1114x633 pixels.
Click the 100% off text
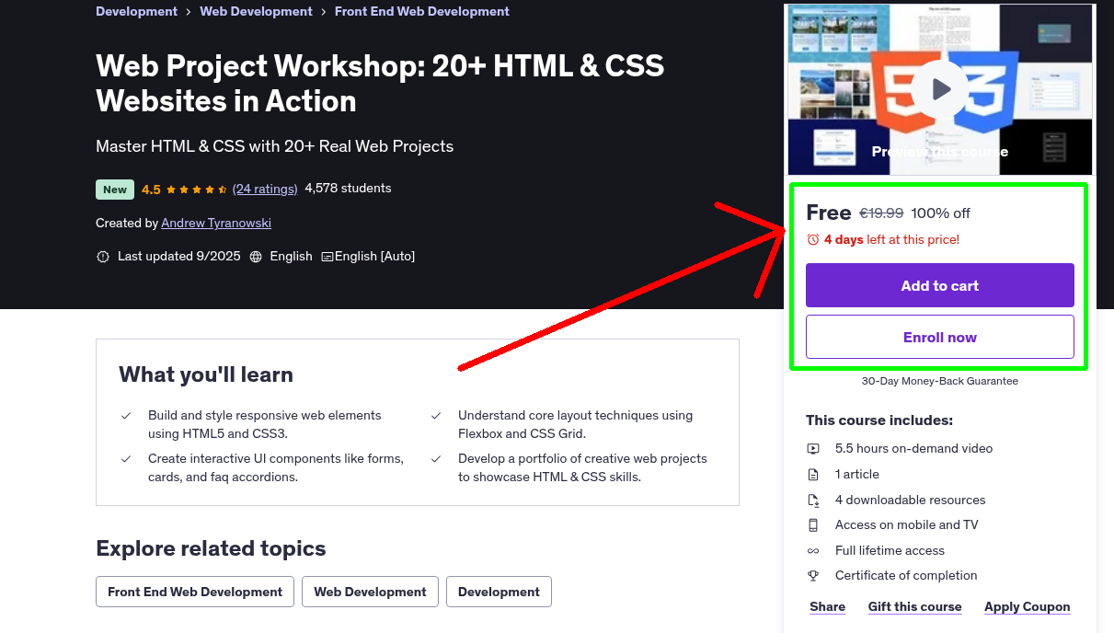[940, 213]
